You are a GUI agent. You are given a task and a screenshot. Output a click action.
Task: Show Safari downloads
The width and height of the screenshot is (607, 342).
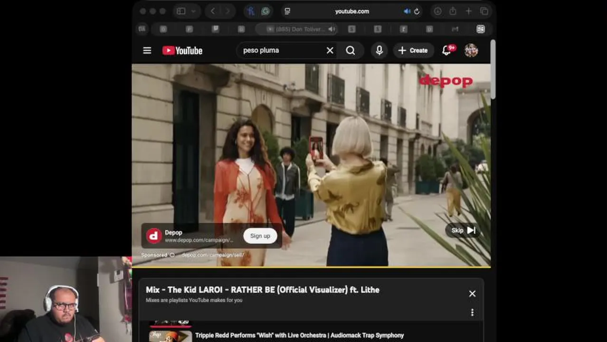[x=437, y=11]
